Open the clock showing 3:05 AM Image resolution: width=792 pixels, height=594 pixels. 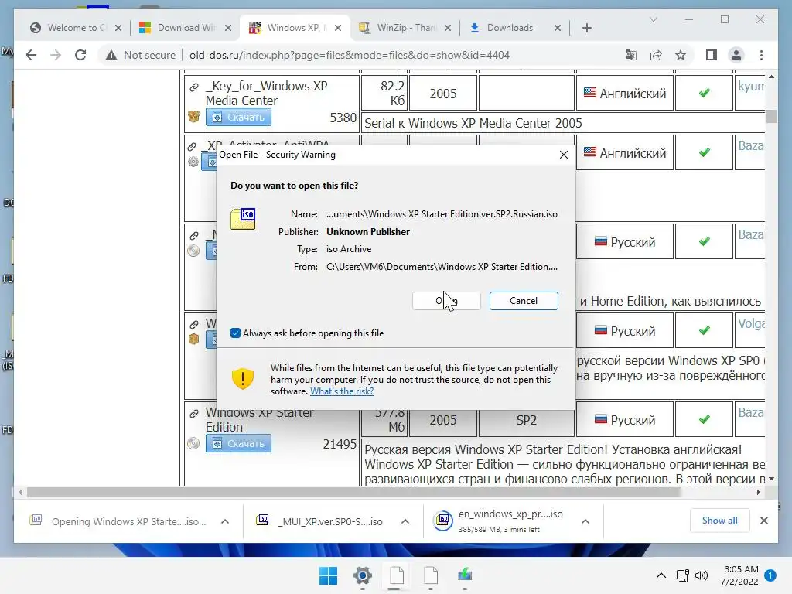tap(739, 575)
